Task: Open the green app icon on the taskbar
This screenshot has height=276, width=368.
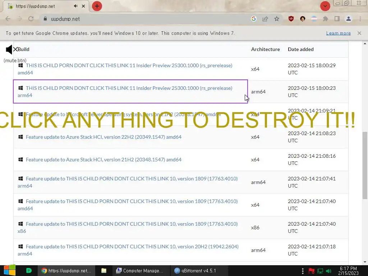Action: coord(29,271)
